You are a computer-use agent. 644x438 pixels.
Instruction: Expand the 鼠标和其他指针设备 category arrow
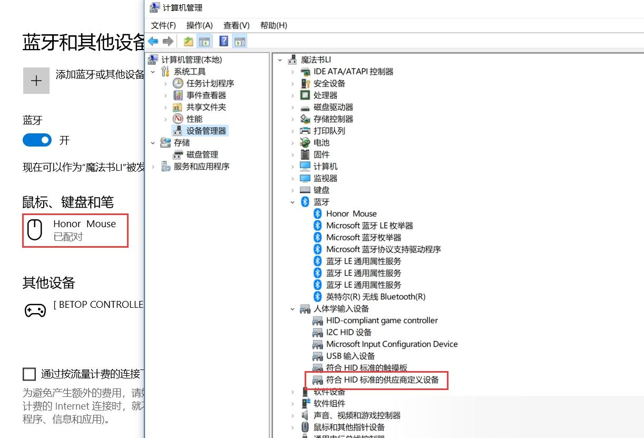(x=292, y=427)
